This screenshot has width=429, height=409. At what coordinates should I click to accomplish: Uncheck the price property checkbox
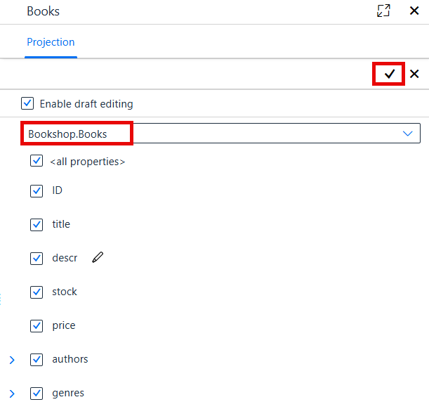37,326
